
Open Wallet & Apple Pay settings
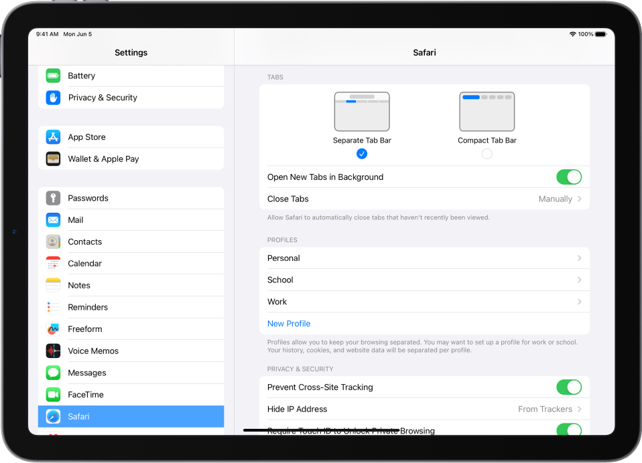point(131,159)
